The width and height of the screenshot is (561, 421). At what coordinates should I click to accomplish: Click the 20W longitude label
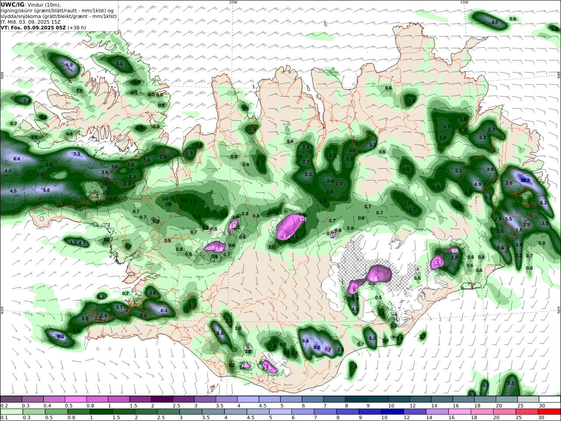point(233,2)
